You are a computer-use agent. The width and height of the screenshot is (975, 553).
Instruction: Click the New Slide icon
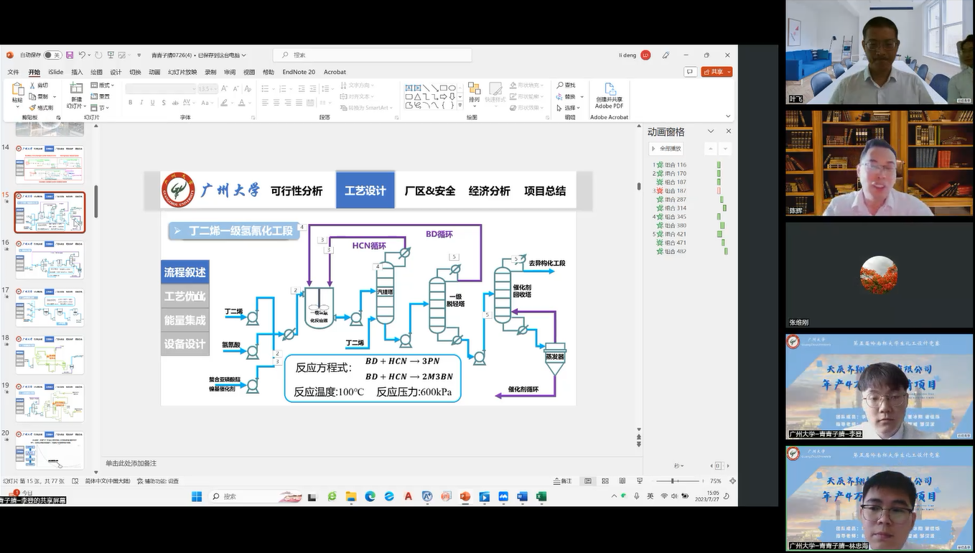[x=76, y=90]
